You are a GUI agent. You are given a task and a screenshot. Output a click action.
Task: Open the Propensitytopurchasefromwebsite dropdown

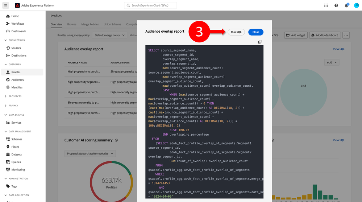click(90, 153)
